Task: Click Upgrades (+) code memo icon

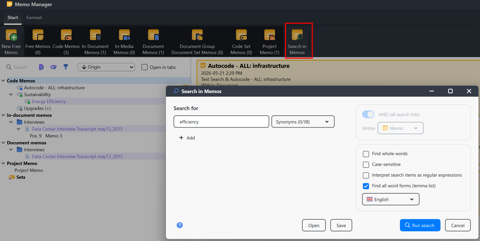Action: point(20,108)
